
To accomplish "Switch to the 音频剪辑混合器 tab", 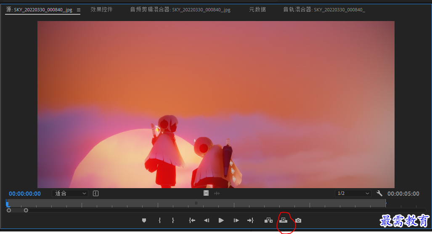I will coord(180,10).
